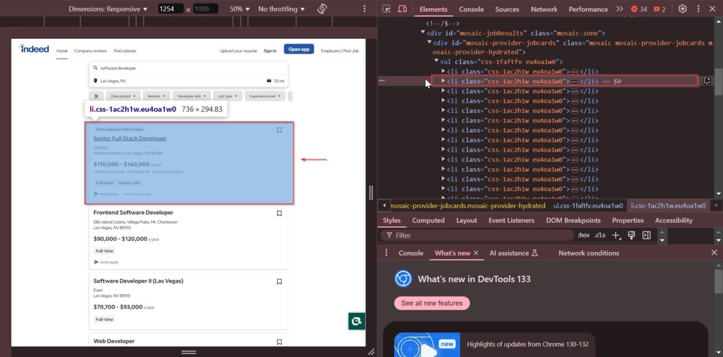Screen dimensions: 723x357
Task: Click the Indeed logo
Action: (34, 49)
